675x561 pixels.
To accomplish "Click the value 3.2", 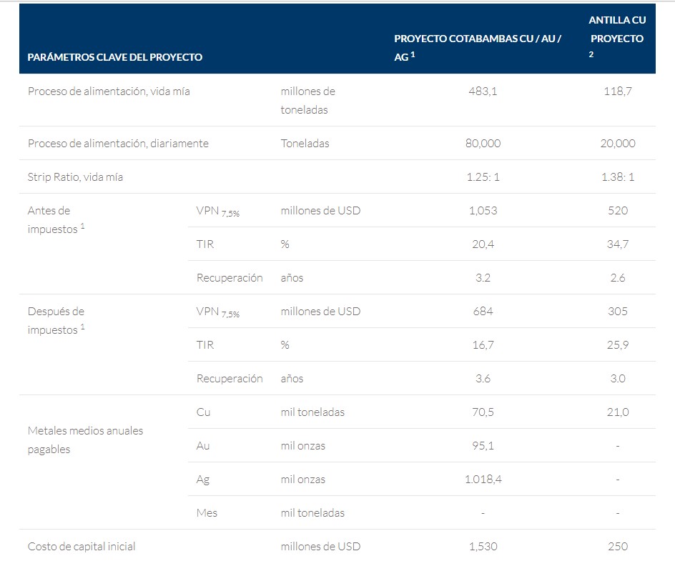I will pyautogui.click(x=483, y=277).
